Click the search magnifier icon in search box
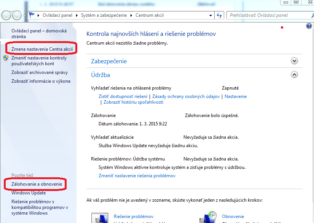Screen dimensions: 314x223 click(x=312, y=15)
